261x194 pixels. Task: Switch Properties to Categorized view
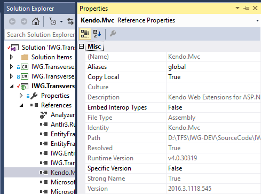85,34
